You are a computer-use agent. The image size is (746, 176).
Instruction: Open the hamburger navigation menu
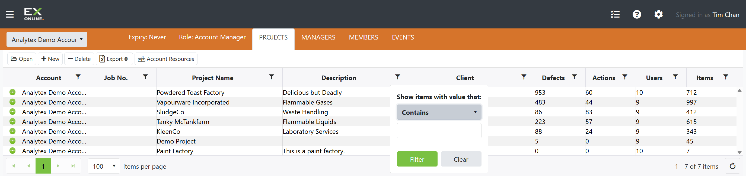10,14
